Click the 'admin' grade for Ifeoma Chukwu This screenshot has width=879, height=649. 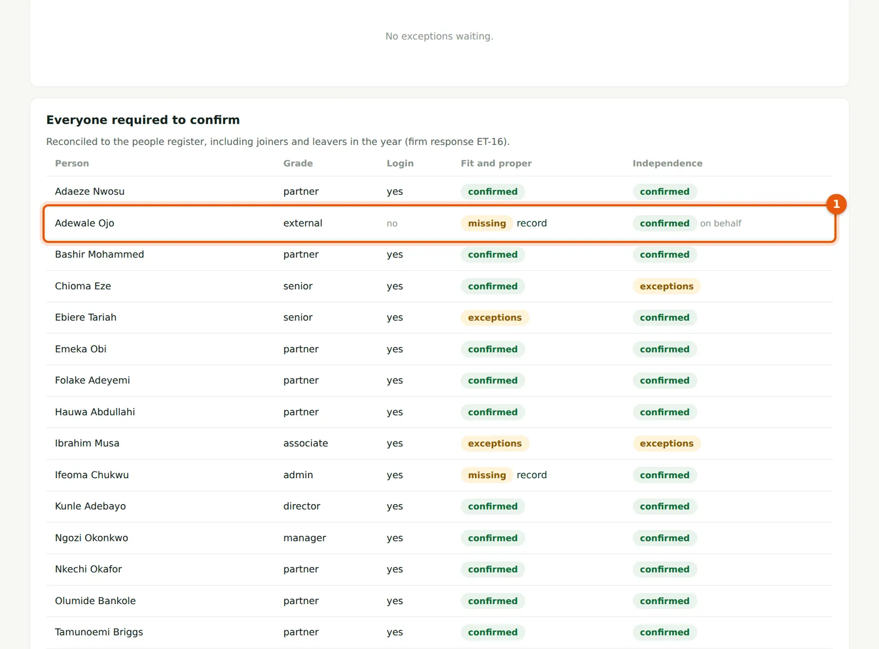tap(298, 475)
